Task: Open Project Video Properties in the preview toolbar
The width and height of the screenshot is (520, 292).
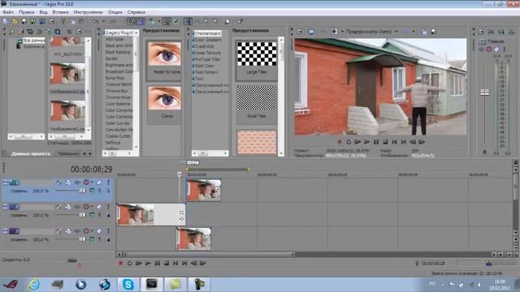Action: pos(300,32)
